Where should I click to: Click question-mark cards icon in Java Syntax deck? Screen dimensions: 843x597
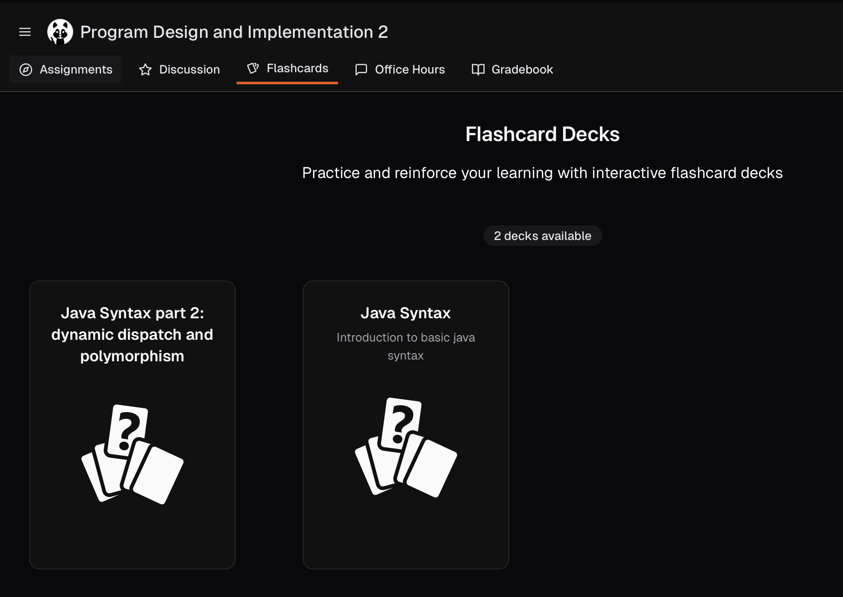click(406, 447)
